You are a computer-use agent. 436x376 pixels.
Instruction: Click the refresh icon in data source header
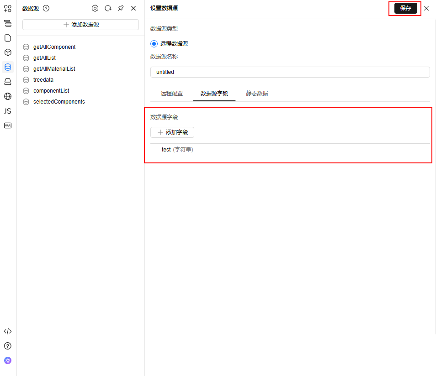108,8
